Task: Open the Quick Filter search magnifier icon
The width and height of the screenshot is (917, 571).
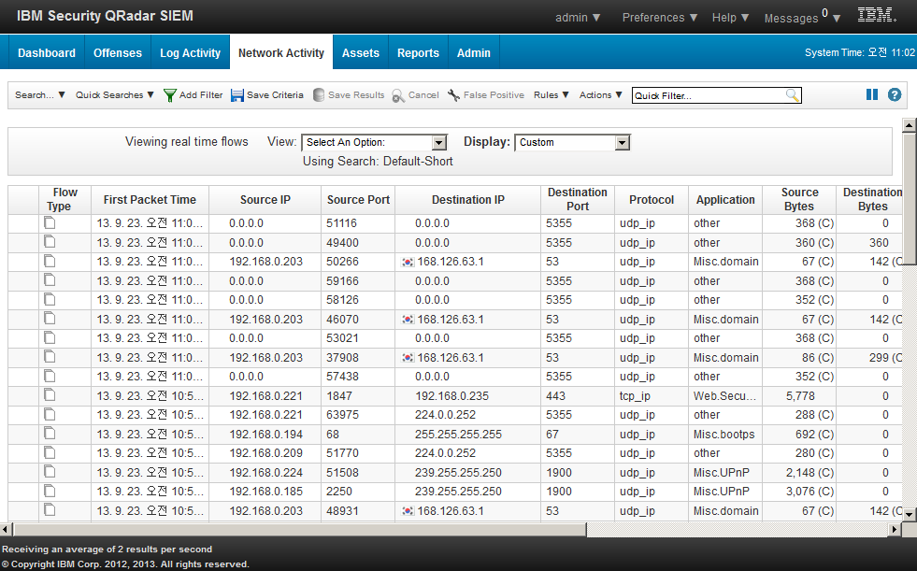Action: pyautogui.click(x=793, y=94)
